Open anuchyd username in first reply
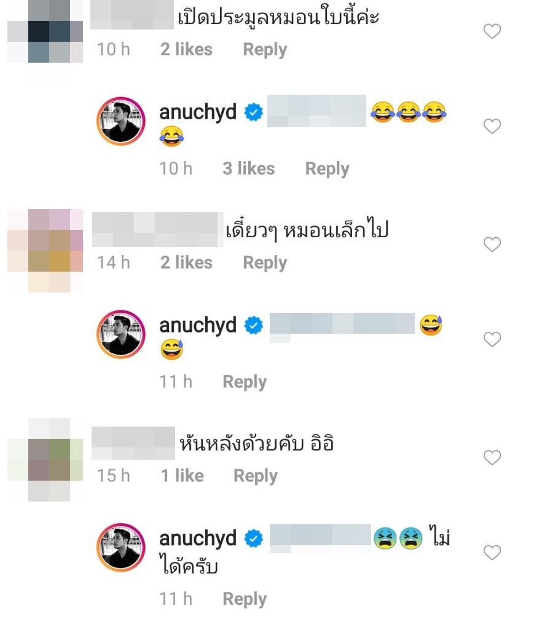This screenshot has width=534, height=622. tap(198, 112)
